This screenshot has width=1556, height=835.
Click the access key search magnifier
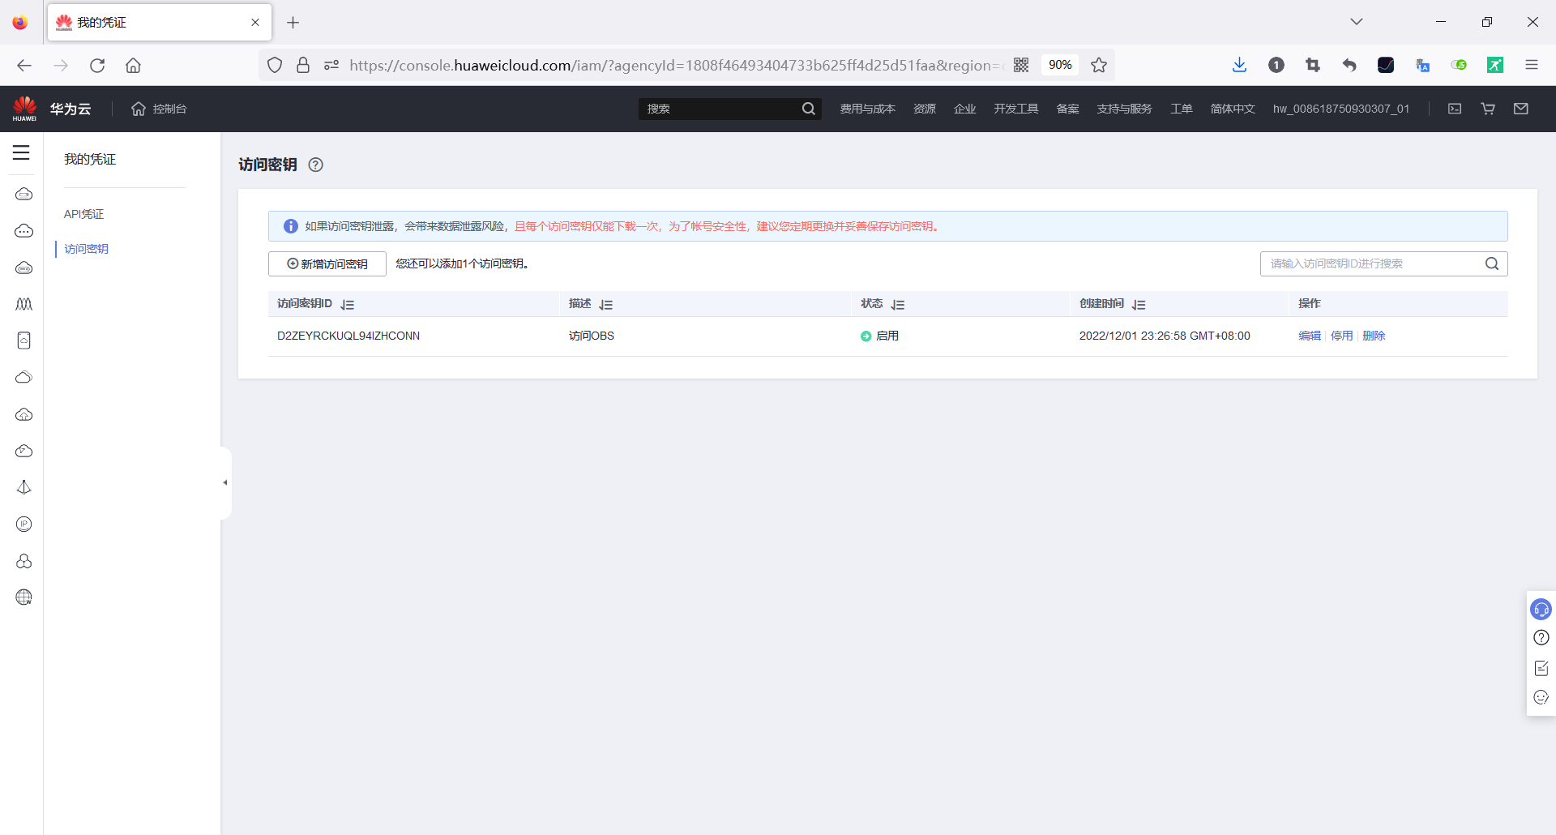pos(1492,263)
